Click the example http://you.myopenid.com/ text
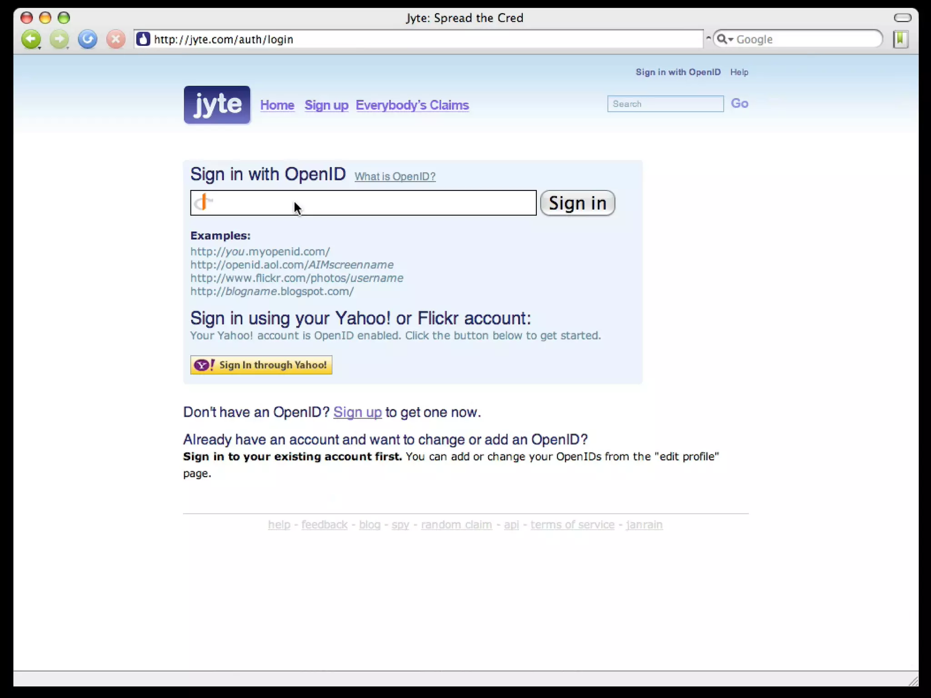931x698 pixels. (x=260, y=251)
